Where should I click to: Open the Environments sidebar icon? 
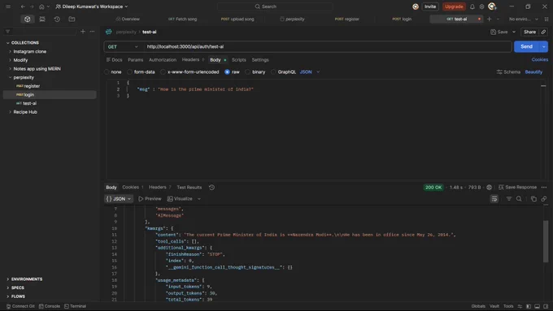(x=42, y=19)
